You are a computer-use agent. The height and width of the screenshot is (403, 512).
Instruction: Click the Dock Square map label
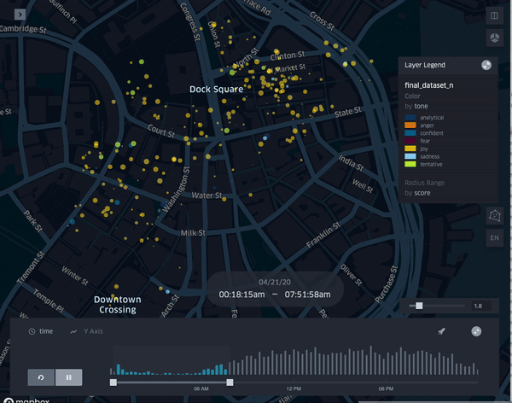pyautogui.click(x=216, y=90)
